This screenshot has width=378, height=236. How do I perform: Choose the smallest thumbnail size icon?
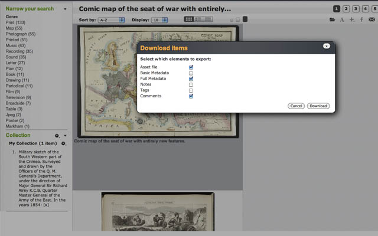click(232, 20)
